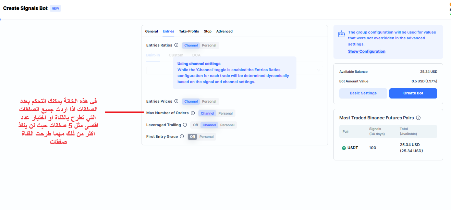Click info icon beside Entries Prices
The height and width of the screenshot is (210, 451).
click(x=176, y=101)
